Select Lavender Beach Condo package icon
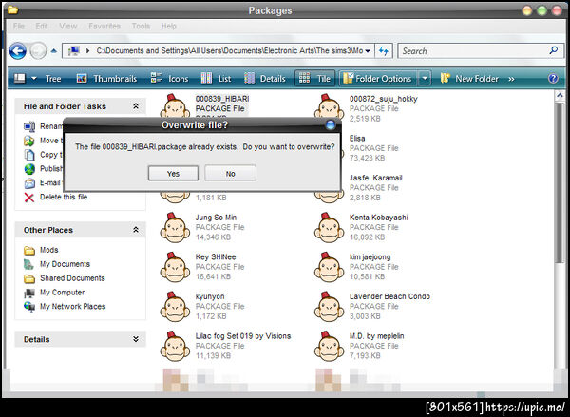 pyautogui.click(x=329, y=307)
